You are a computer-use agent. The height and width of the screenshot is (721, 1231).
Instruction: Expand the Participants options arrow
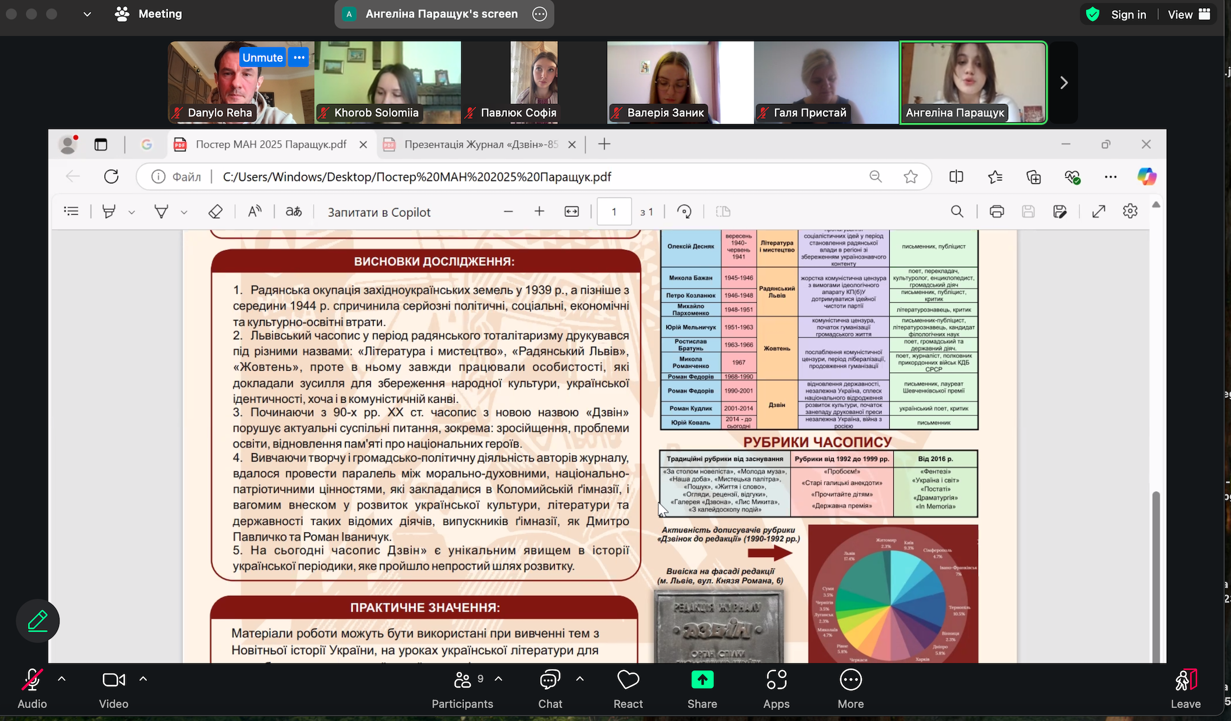click(498, 679)
